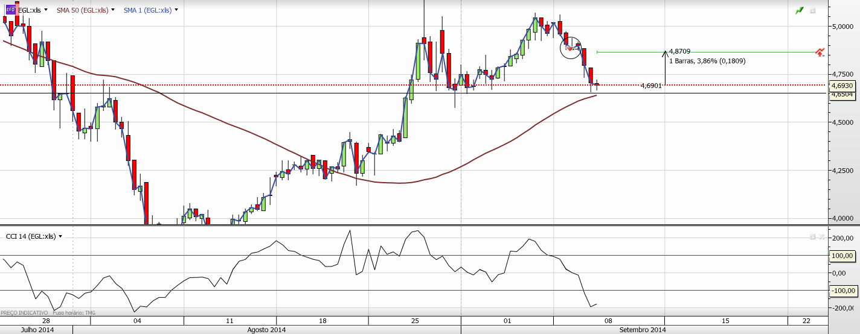Image resolution: width=860 pixels, height=334 pixels.
Task: Click the 0,00 CCI axis label
Action: point(838,273)
